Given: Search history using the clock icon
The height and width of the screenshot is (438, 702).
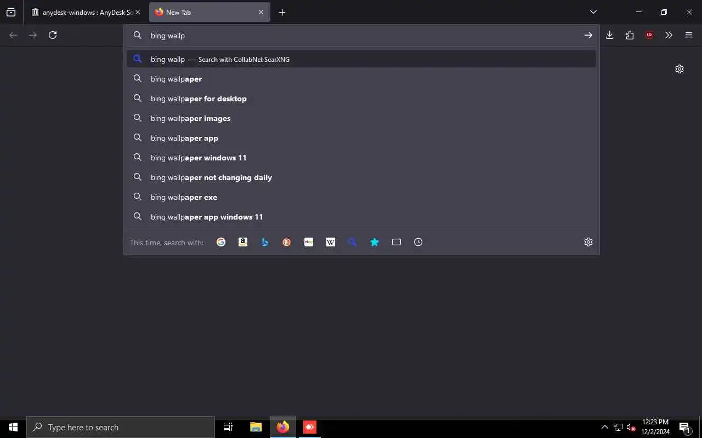Looking at the screenshot, I should pyautogui.click(x=418, y=242).
